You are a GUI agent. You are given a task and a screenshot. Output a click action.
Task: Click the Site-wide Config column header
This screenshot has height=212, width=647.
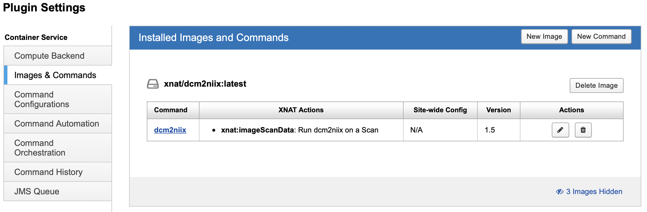coord(440,110)
